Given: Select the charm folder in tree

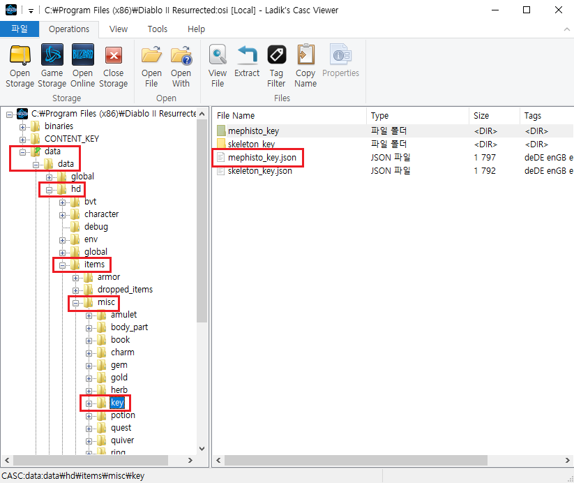Looking at the screenshot, I should pos(122,352).
